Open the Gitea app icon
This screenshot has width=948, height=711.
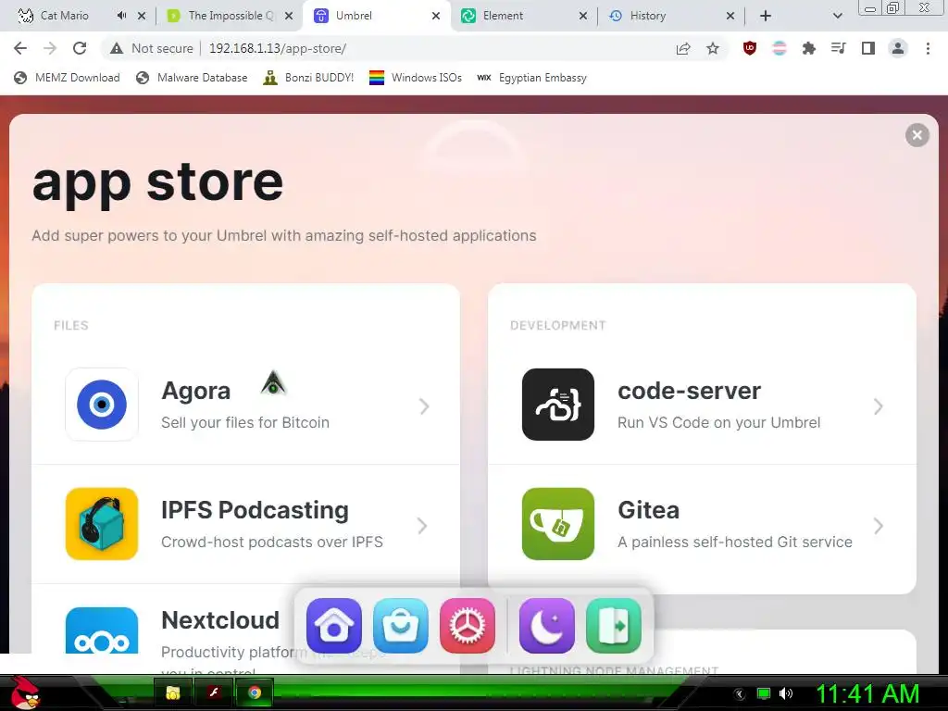(558, 524)
